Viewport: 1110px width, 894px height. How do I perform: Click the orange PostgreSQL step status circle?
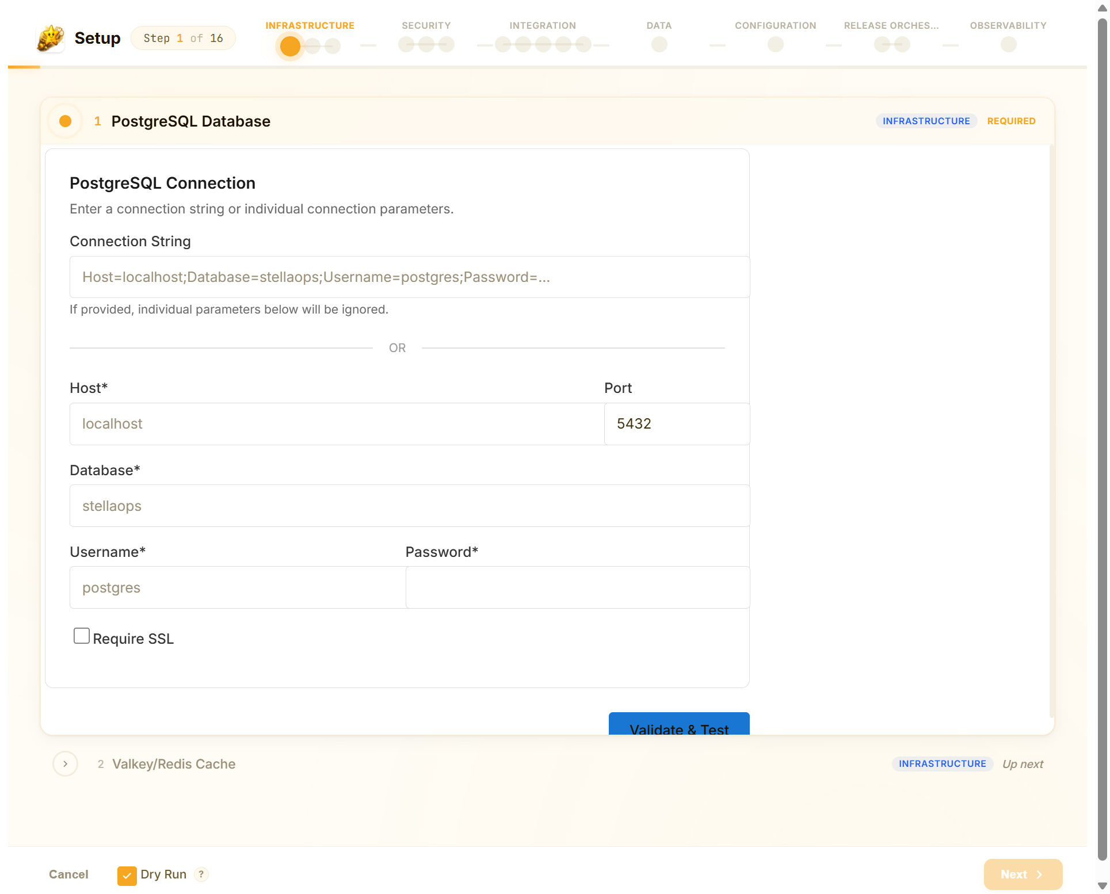tap(66, 121)
